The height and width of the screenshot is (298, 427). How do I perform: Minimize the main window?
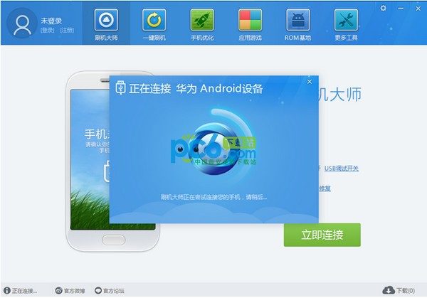pyautogui.click(x=401, y=9)
